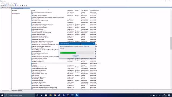
Task: Select the GraphicsPerfSvc service row
Action: pyautogui.click(x=66, y=19)
